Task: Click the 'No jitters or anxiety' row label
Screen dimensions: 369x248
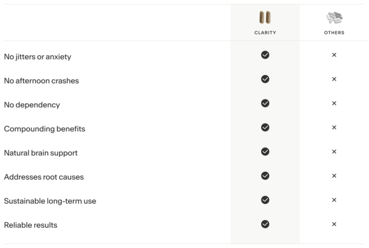Action: coord(38,56)
